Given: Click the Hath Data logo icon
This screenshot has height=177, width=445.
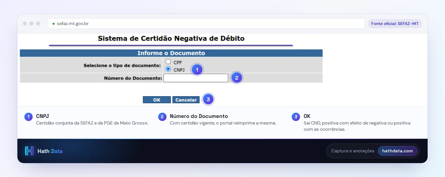Looking at the screenshot, I should click(29, 151).
